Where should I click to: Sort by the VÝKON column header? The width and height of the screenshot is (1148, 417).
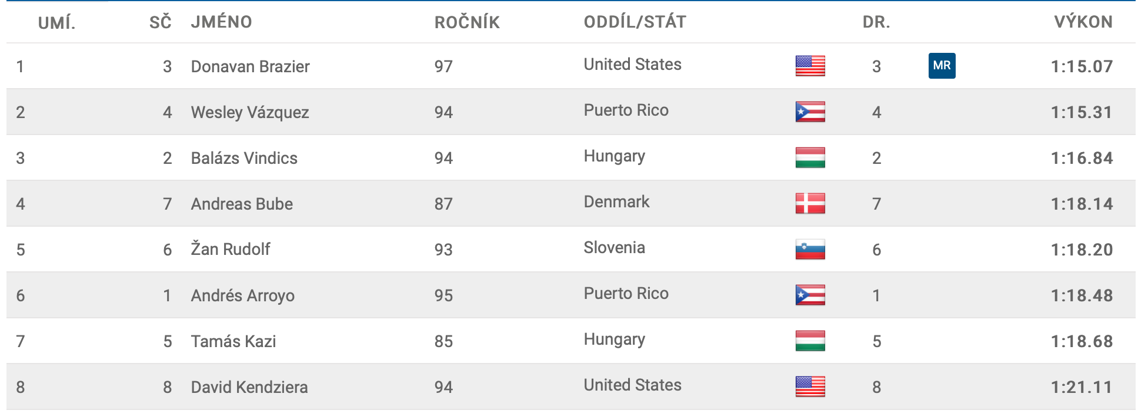[x=1083, y=22]
